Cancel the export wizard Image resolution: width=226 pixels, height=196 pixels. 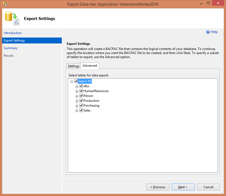[x=208, y=187]
